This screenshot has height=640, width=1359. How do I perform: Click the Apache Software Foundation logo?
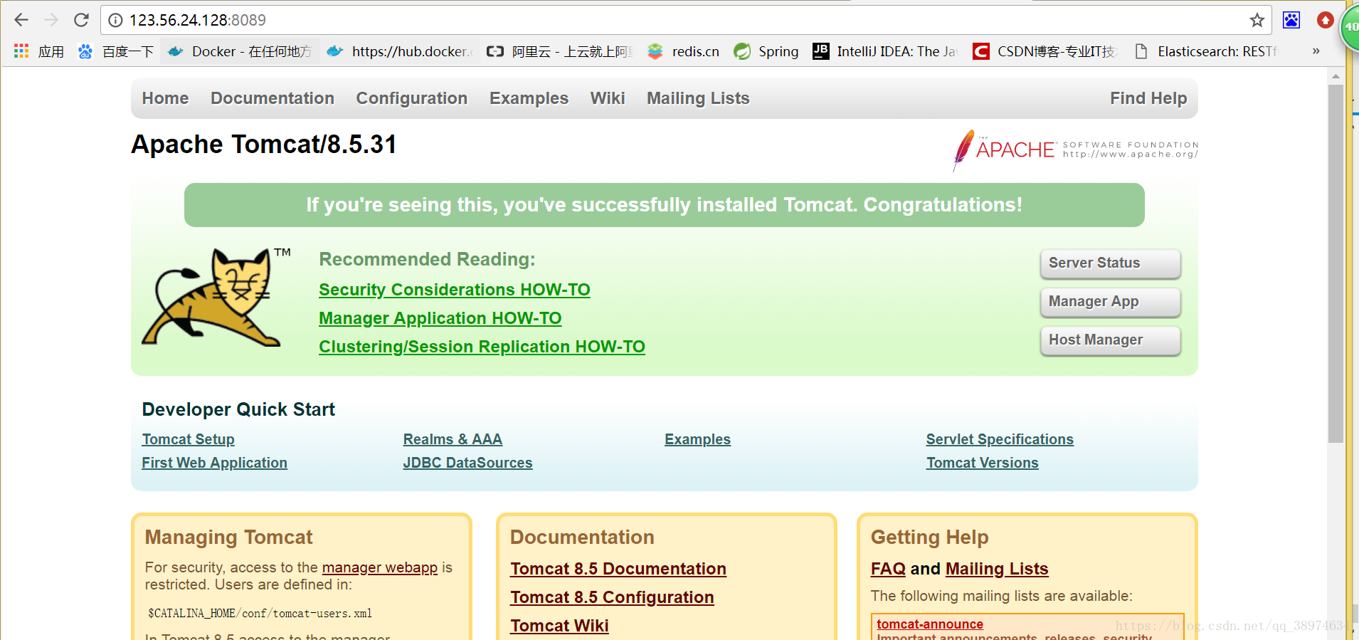pyautogui.click(x=1075, y=149)
